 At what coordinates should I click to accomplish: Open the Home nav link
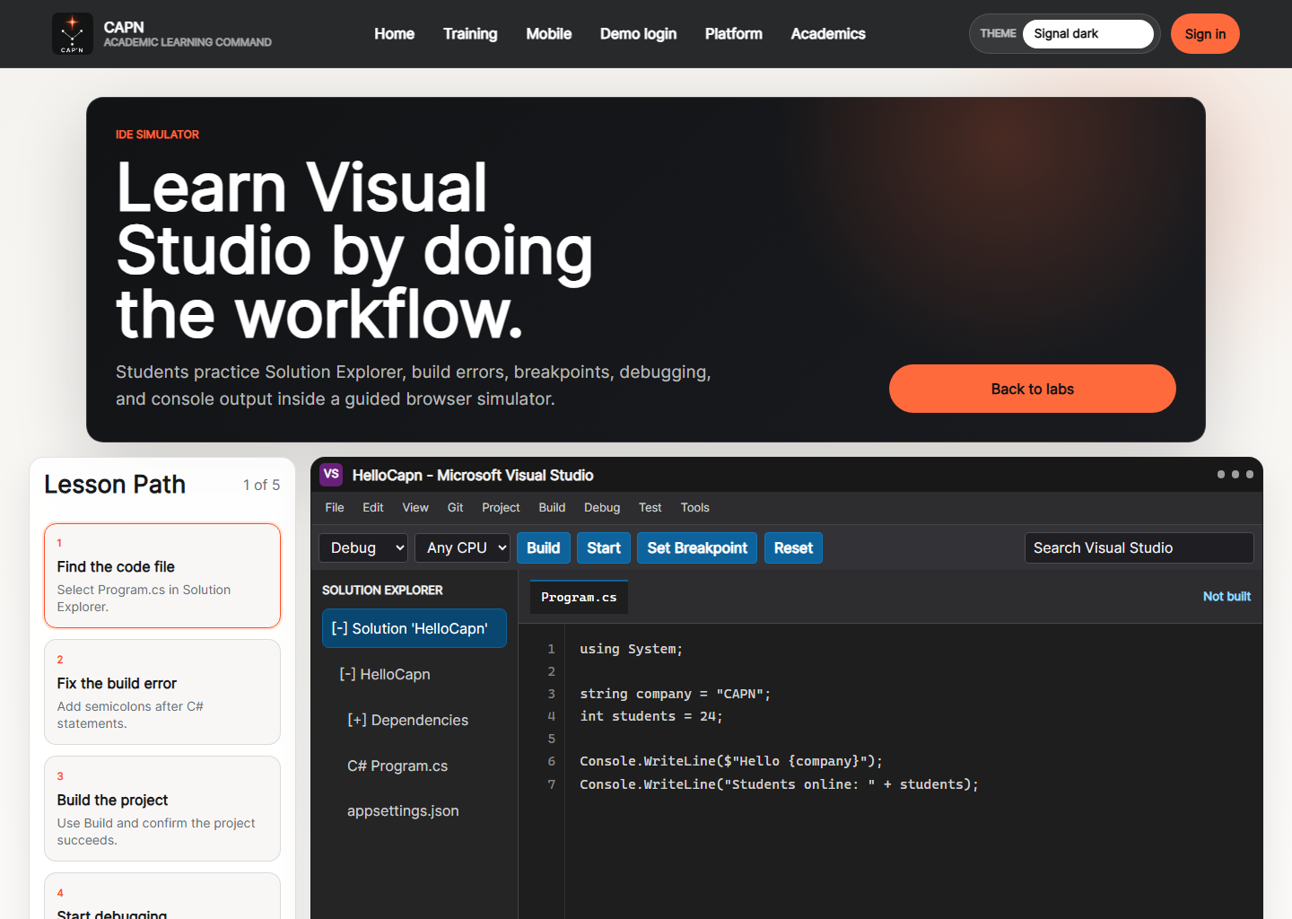pyautogui.click(x=394, y=34)
